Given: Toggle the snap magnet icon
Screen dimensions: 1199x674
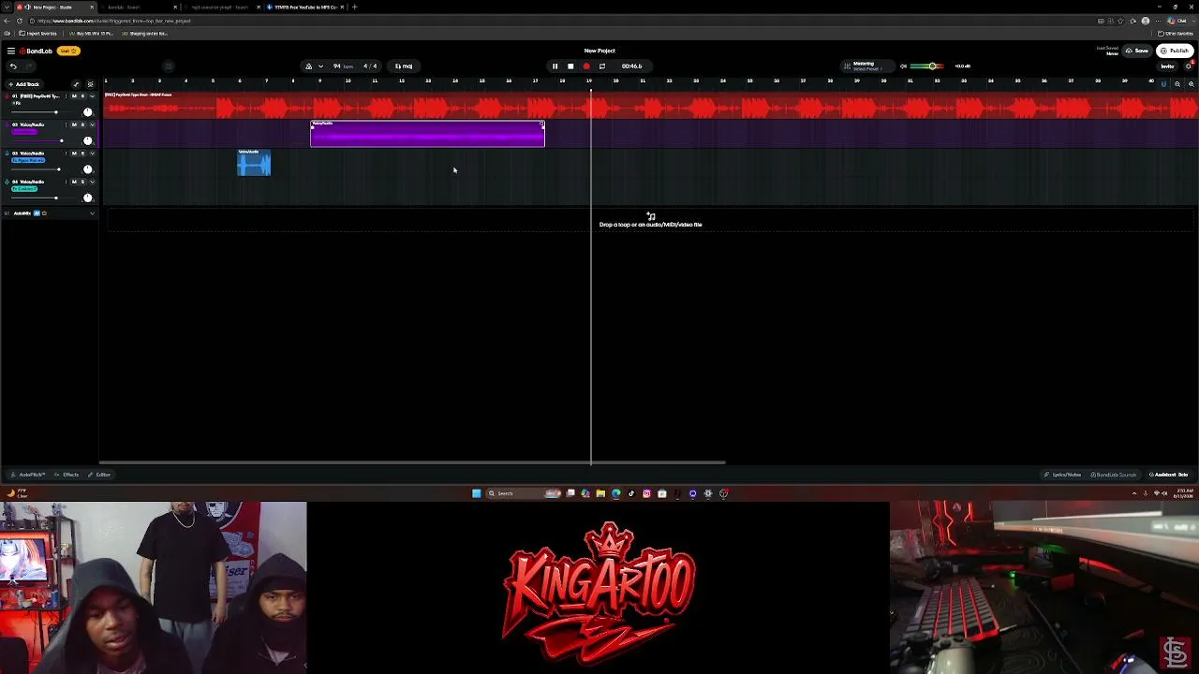Looking at the screenshot, I should [x=1163, y=84].
